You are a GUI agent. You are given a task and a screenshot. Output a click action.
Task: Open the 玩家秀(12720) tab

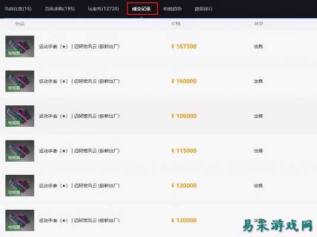pos(103,9)
